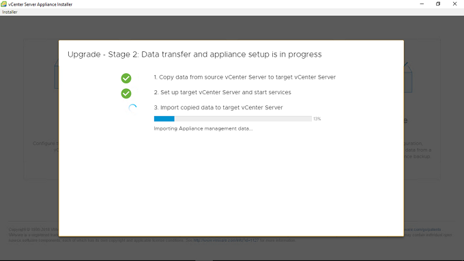Click the dimmed Configure card behind the dialog
The height and width of the screenshot is (261, 464).
[x=41, y=109]
